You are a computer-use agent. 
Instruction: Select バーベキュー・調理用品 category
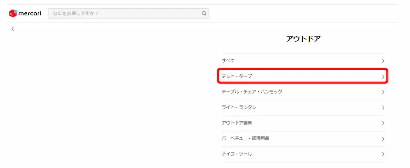pyautogui.click(x=303, y=138)
